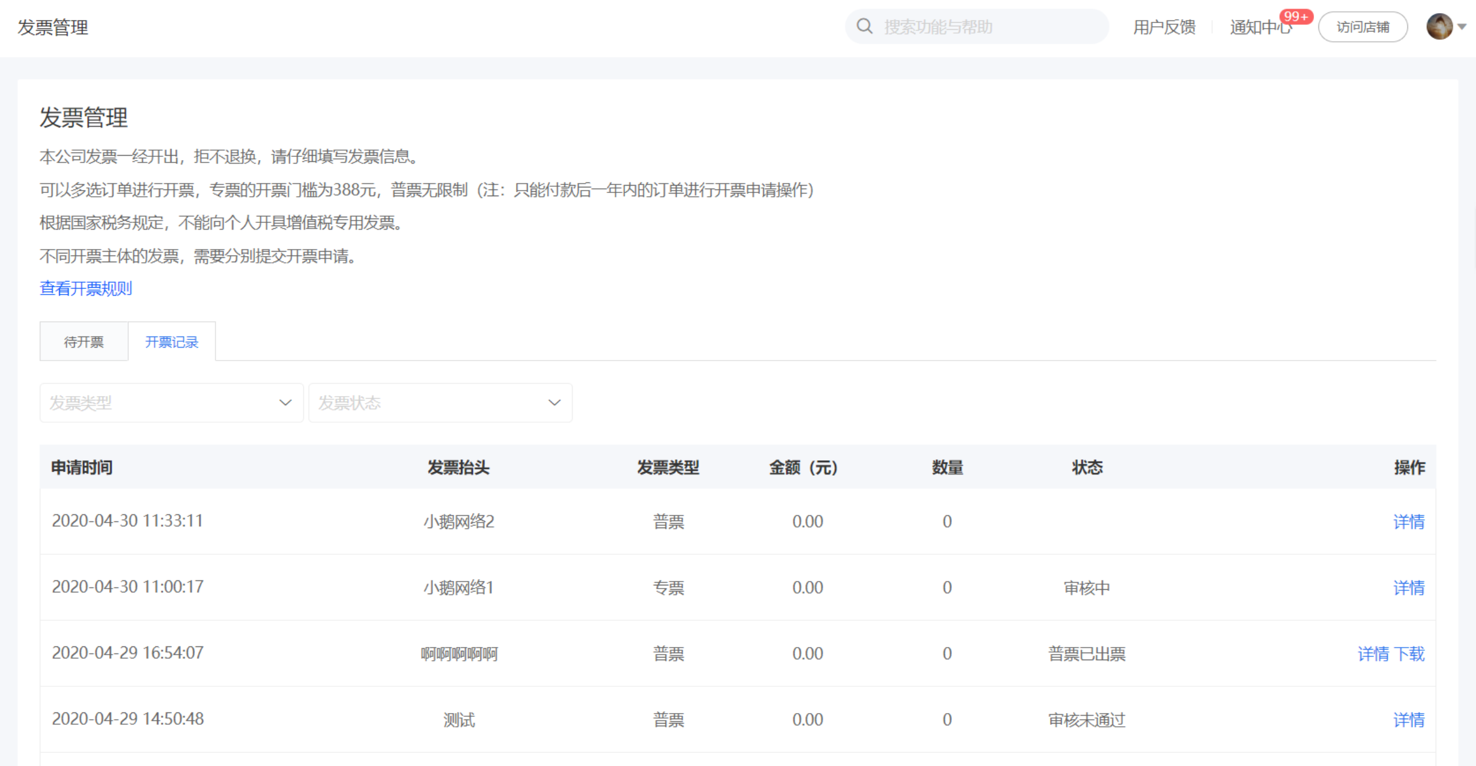Click the 数量 column header
This screenshot has width=1476, height=766.
point(947,468)
